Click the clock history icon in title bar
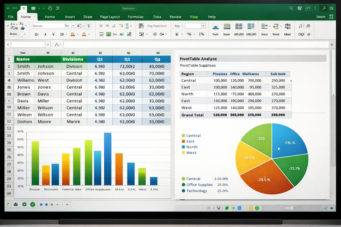This screenshot has width=341, height=227. click(x=50, y=8)
